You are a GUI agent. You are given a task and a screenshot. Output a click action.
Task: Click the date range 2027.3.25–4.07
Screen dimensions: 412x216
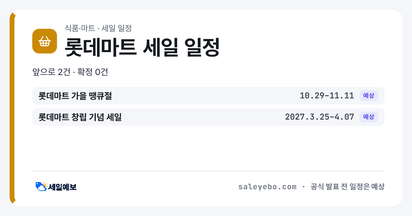pos(319,117)
